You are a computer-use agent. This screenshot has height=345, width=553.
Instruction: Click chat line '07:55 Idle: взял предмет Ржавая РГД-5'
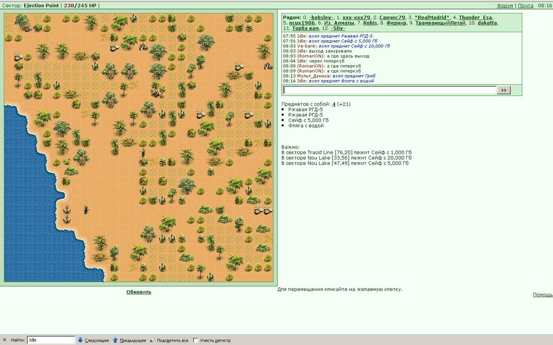coord(328,36)
